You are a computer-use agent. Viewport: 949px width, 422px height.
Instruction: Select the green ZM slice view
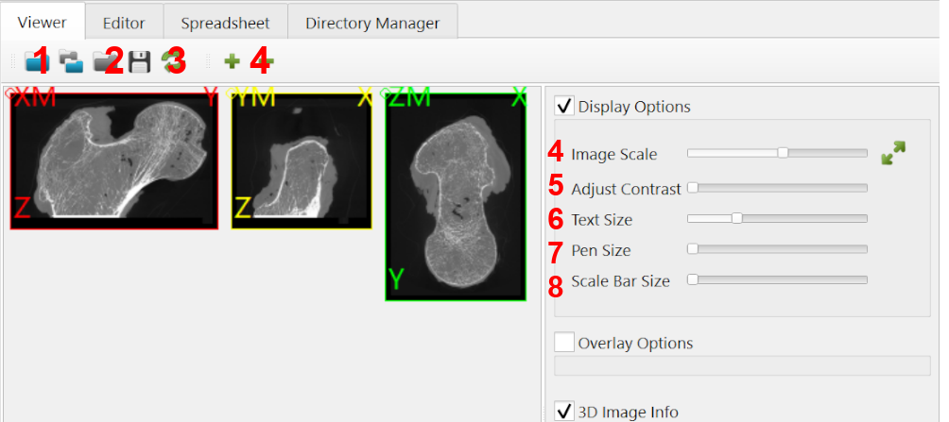click(456, 197)
